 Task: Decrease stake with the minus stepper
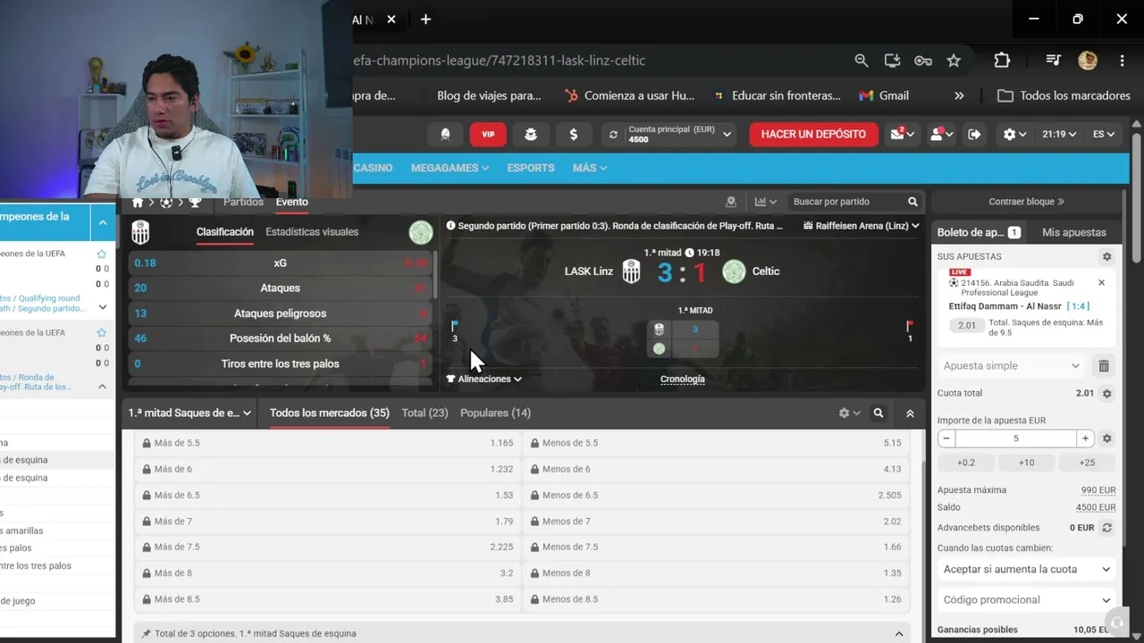[x=946, y=438]
